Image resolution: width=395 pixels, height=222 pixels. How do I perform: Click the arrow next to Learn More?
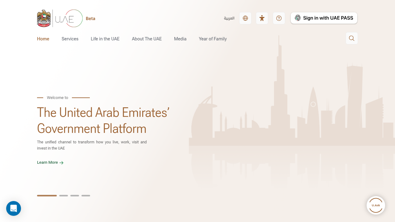[x=61, y=163]
